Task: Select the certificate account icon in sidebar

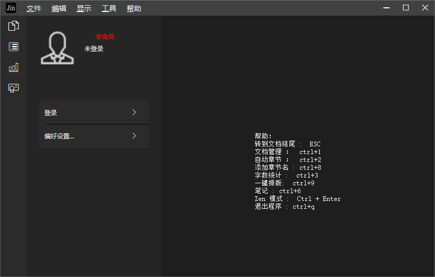Action: [x=14, y=88]
